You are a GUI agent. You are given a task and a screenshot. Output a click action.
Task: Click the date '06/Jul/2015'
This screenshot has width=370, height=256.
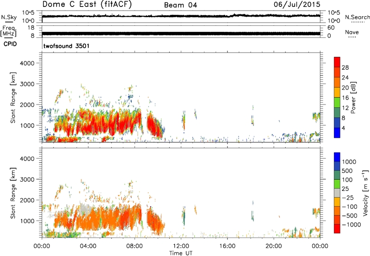point(297,5)
